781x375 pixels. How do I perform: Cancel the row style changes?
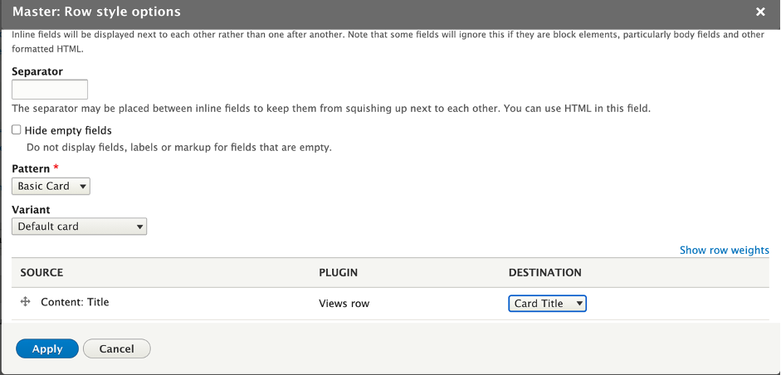116,348
